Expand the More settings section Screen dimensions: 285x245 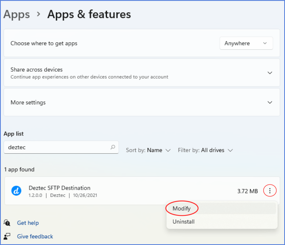[x=142, y=102]
